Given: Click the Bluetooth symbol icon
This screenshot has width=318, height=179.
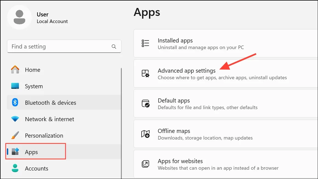Looking at the screenshot, I should pos(15,102).
